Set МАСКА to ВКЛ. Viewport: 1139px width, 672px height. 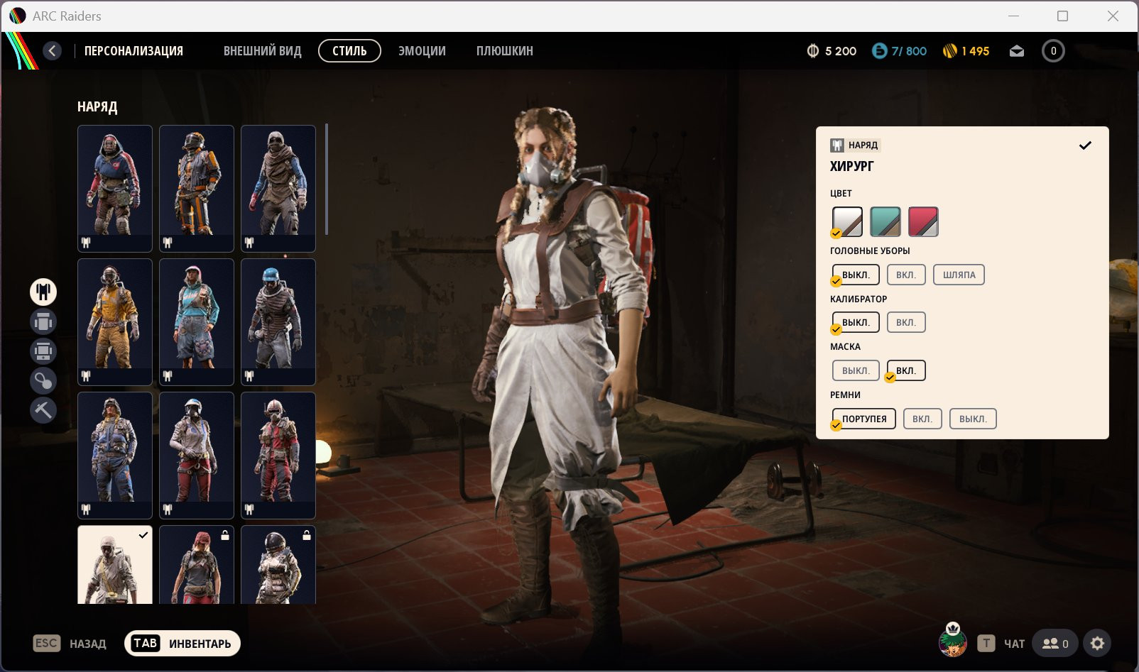(906, 370)
